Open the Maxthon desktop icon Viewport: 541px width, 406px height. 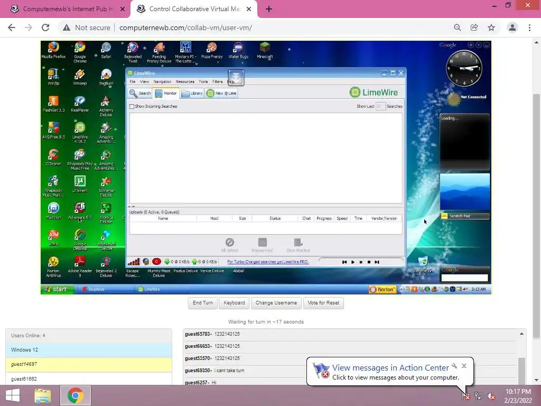pyautogui.click(x=53, y=211)
